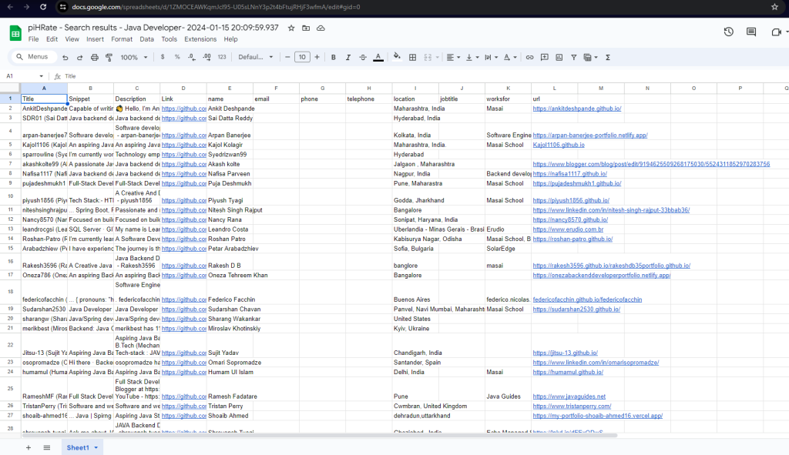Open ankitdeshpande.github.io link
The width and height of the screenshot is (789, 455).
pos(576,109)
